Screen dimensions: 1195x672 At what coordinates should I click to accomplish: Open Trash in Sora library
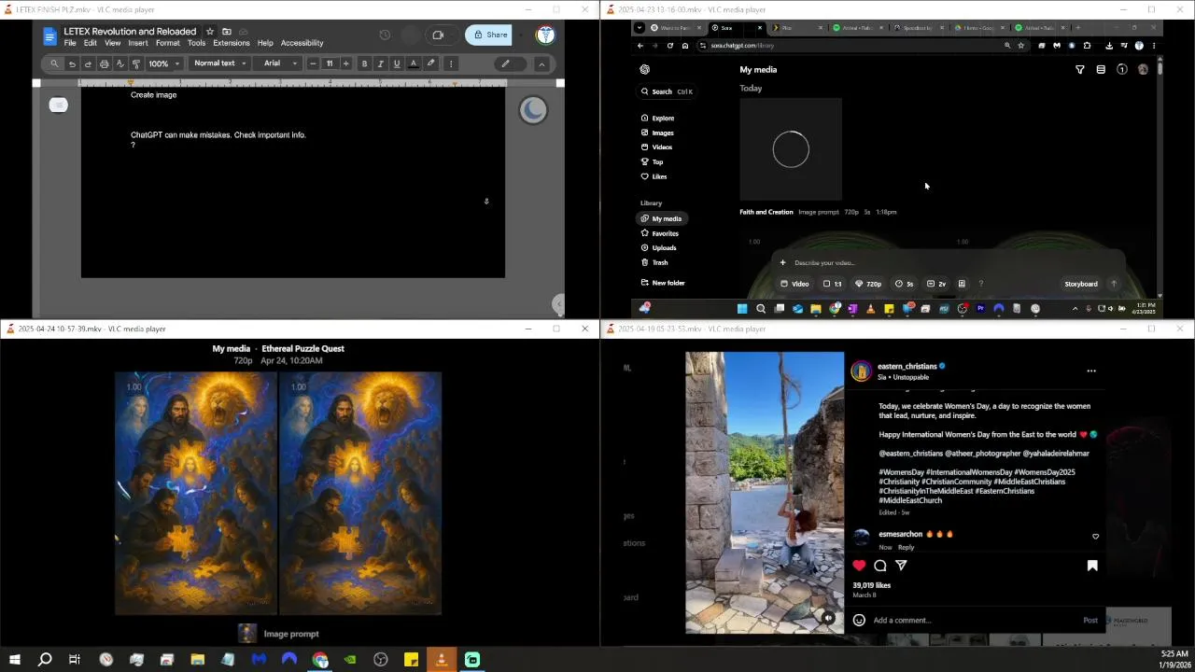tap(654, 262)
